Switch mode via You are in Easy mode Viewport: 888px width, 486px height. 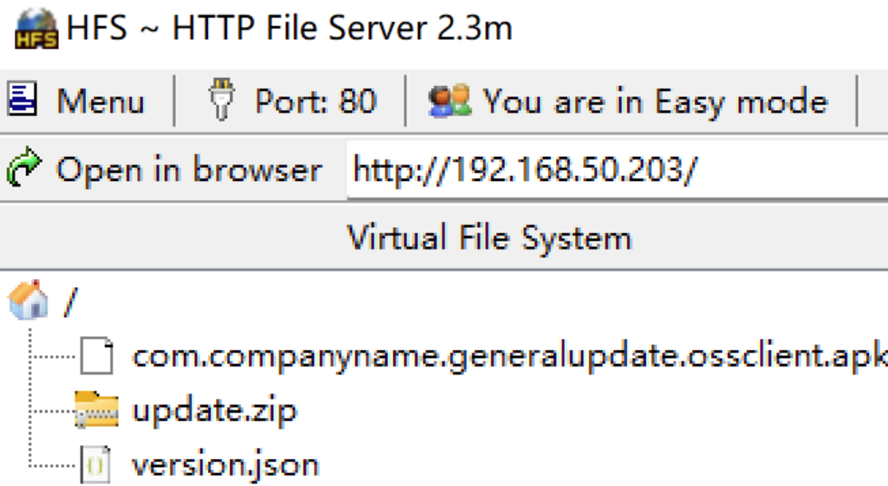pos(628,100)
